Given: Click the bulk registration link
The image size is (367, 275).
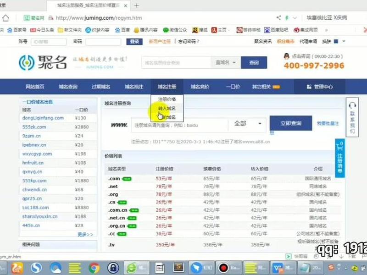Looking at the screenshot, I should click(328, 123).
